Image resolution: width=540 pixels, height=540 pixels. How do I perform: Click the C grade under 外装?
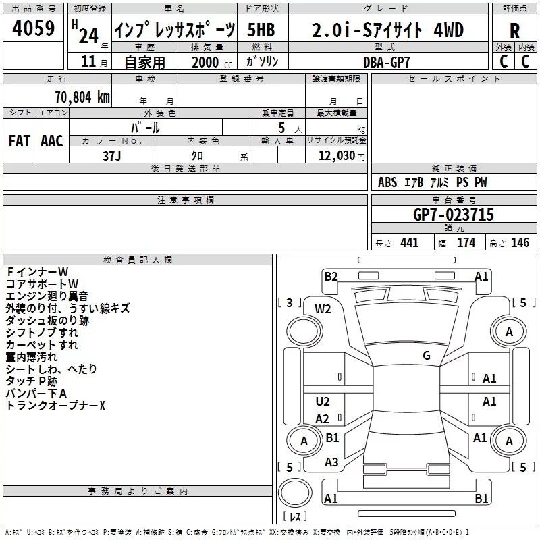(504, 61)
